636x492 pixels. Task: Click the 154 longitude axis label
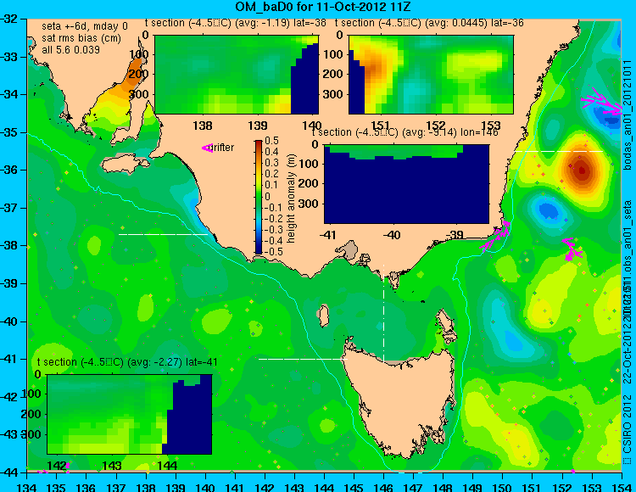coord(621,487)
